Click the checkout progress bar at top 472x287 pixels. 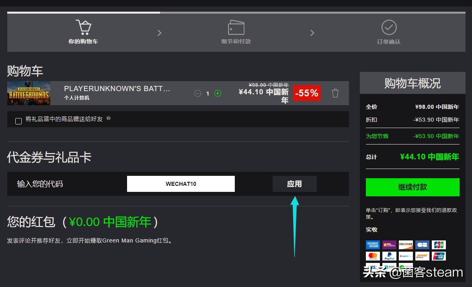click(x=236, y=12)
